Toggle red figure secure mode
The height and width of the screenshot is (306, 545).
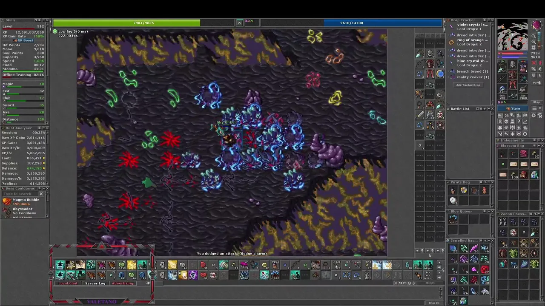(x=540, y=62)
